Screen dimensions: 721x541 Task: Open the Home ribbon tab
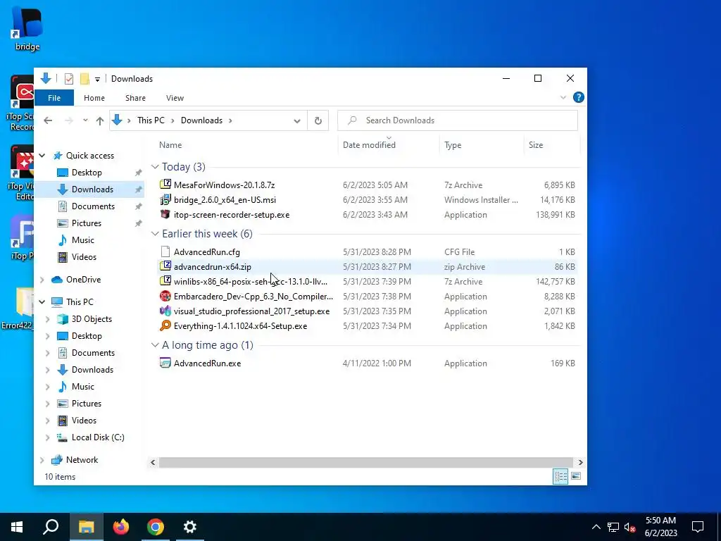[94, 98]
